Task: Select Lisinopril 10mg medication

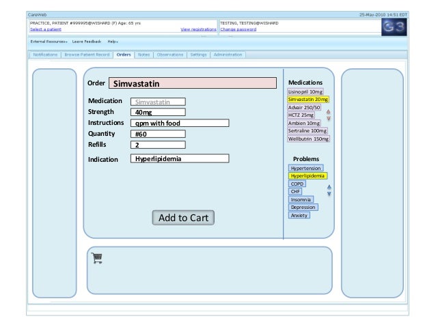Action: point(305,91)
